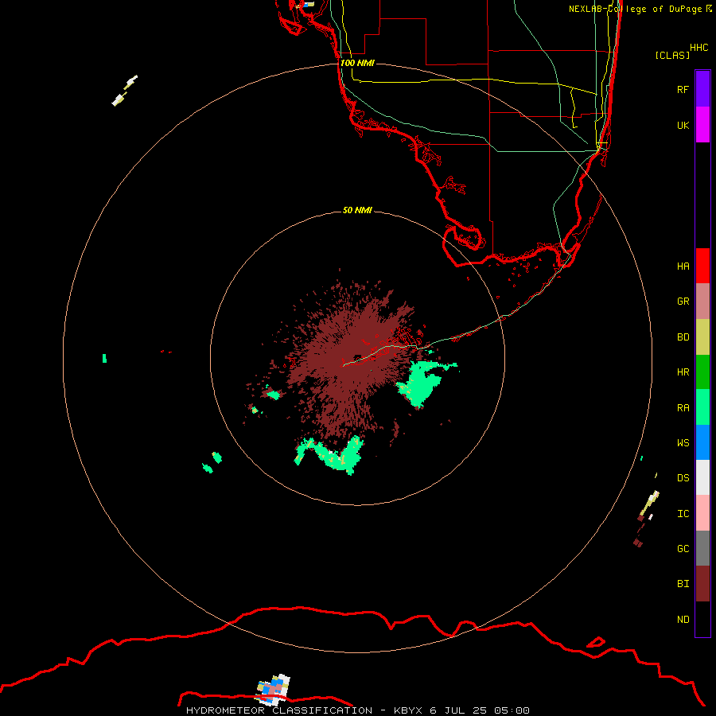Click the UK legend label

[x=683, y=125]
